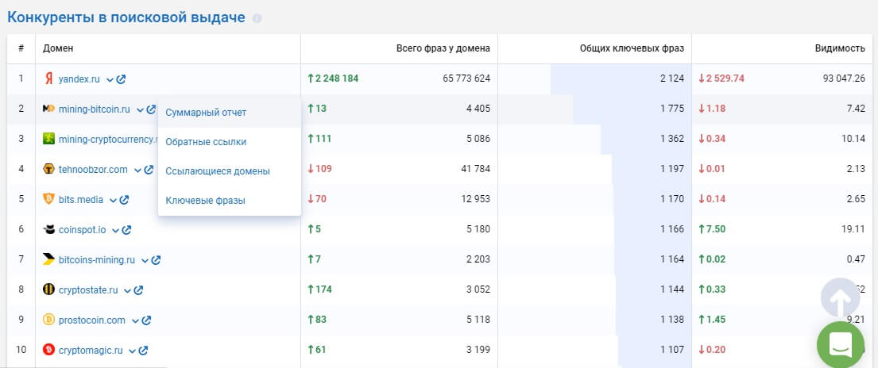The image size is (878, 368).
Task: Open the green chat widget button
Action: tap(840, 345)
